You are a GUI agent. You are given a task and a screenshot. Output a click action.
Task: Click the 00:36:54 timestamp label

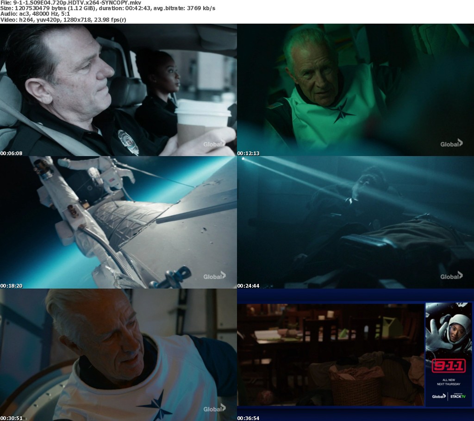click(249, 418)
